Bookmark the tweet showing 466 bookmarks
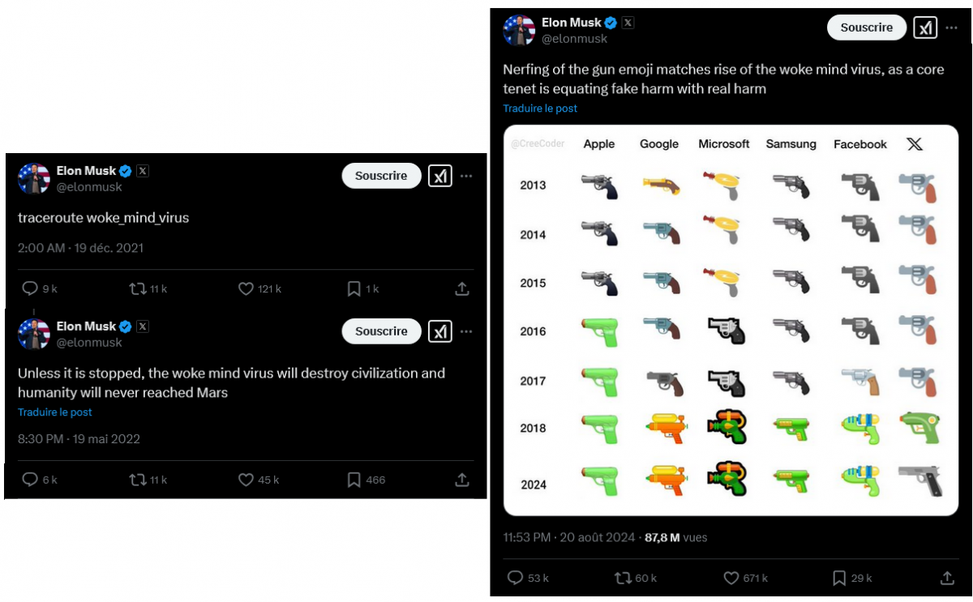The image size is (973, 602). [x=354, y=480]
